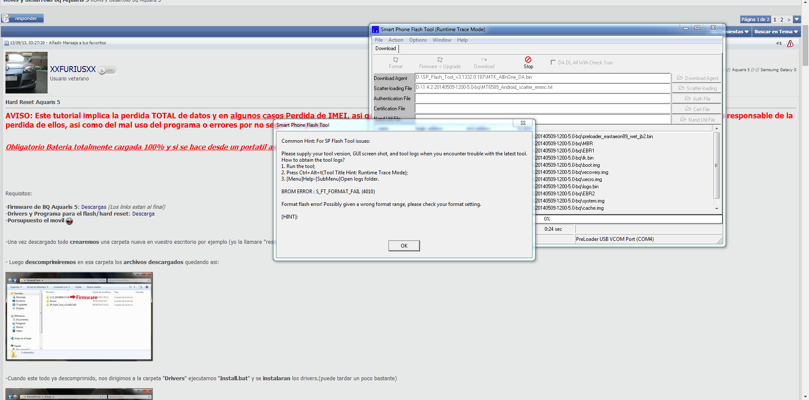Click the XXFURIUSXX car avatar image

click(27, 72)
